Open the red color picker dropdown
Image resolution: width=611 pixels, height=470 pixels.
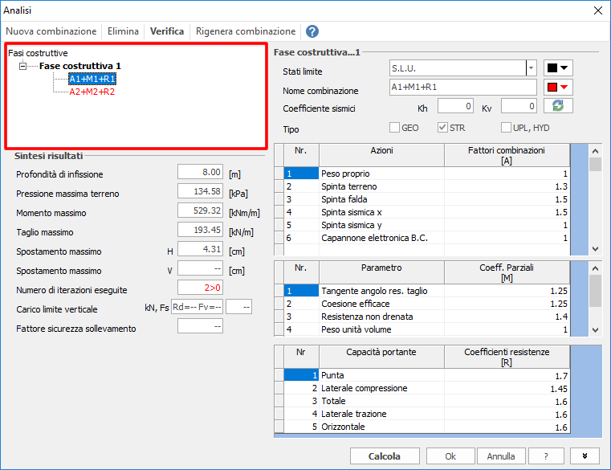[x=558, y=88]
